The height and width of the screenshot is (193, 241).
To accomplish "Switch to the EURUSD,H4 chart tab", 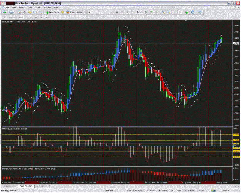I will coord(42,186).
